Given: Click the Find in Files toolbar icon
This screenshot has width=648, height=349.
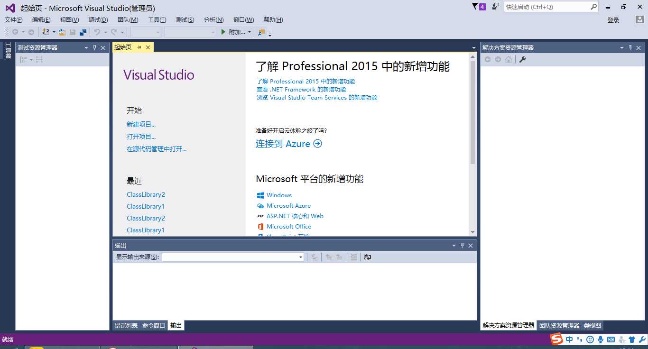Looking at the screenshot, I should click(x=261, y=32).
